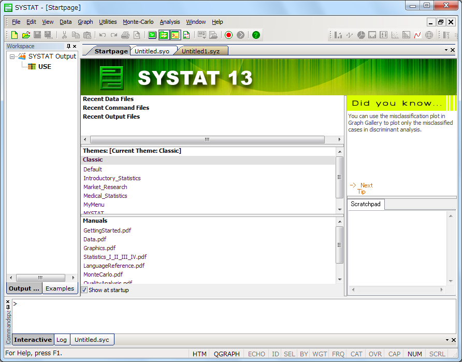
Task: Click the Line chart graph icon
Action: click(x=350, y=35)
